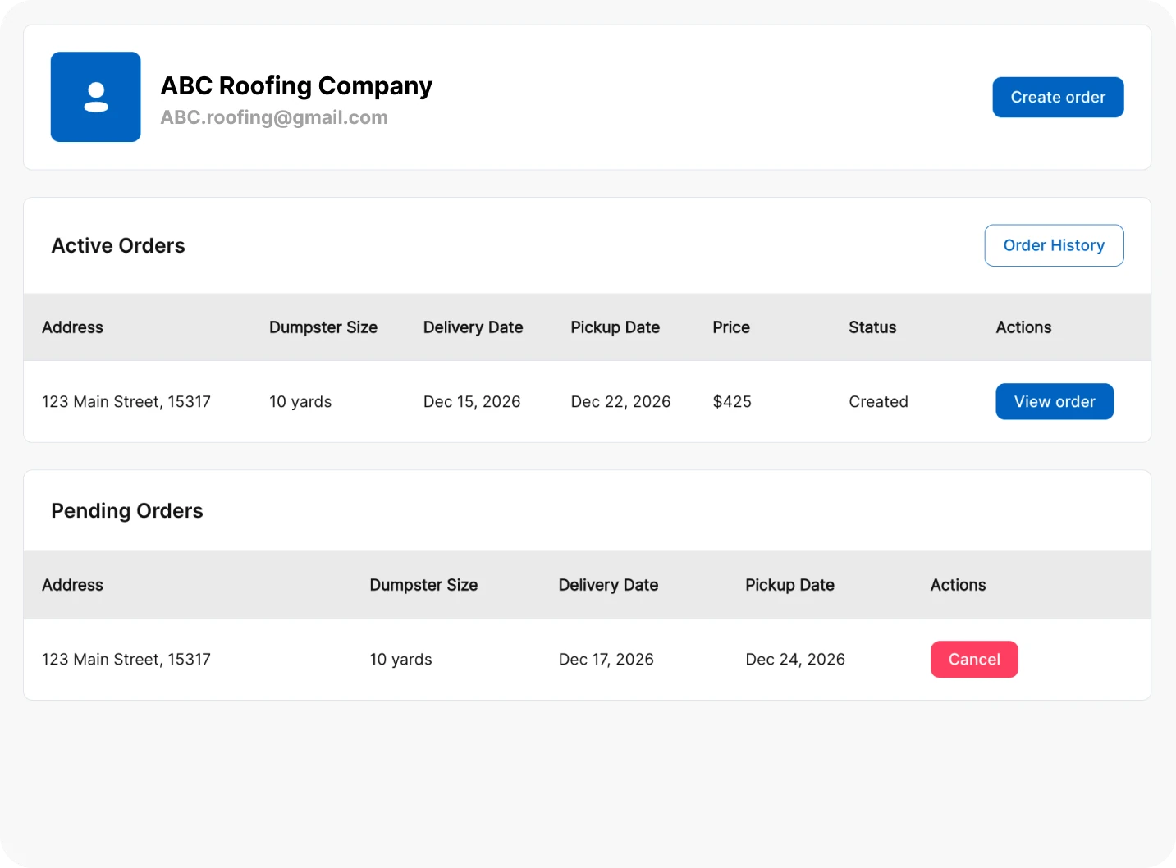The image size is (1176, 868).
Task: View the active order details
Action: [1055, 401]
